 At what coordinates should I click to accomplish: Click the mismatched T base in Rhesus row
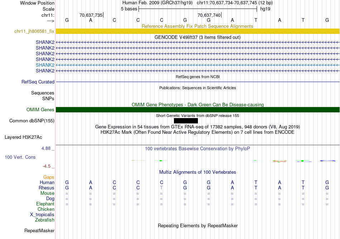(x=161, y=188)
